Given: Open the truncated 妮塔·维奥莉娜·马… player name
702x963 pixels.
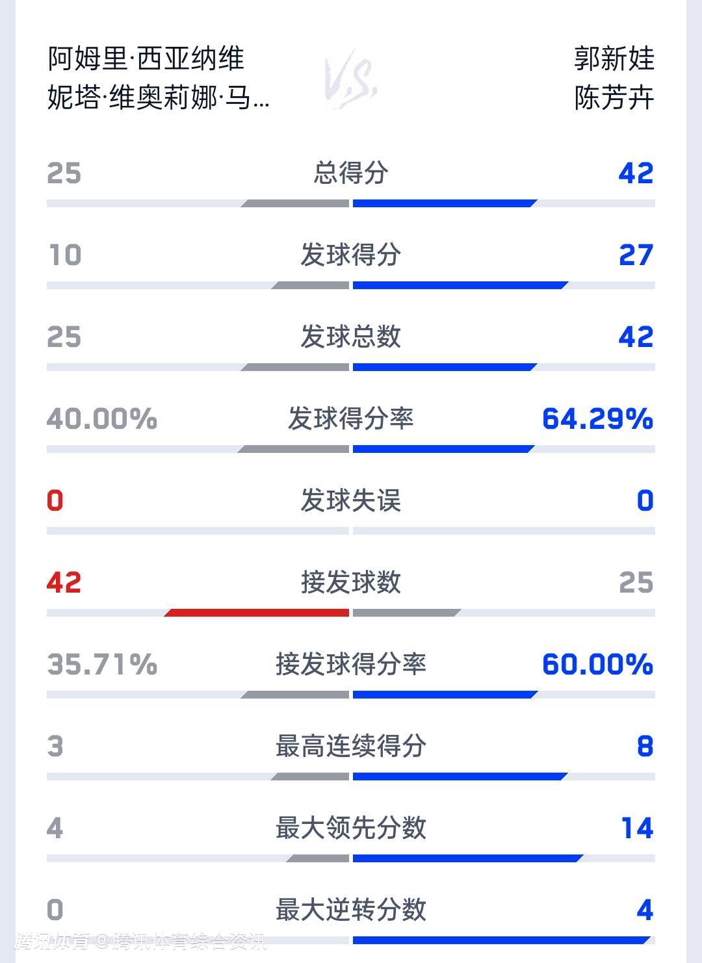Looking at the screenshot, I should pyautogui.click(x=158, y=98).
